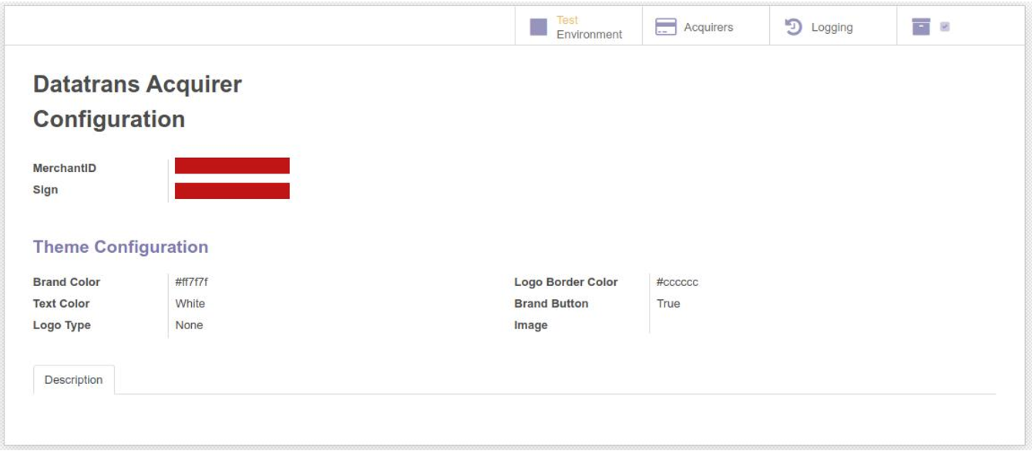Click the Logo Border Color value #cccccc
Viewport: 1032px width, 451px height.
(677, 282)
